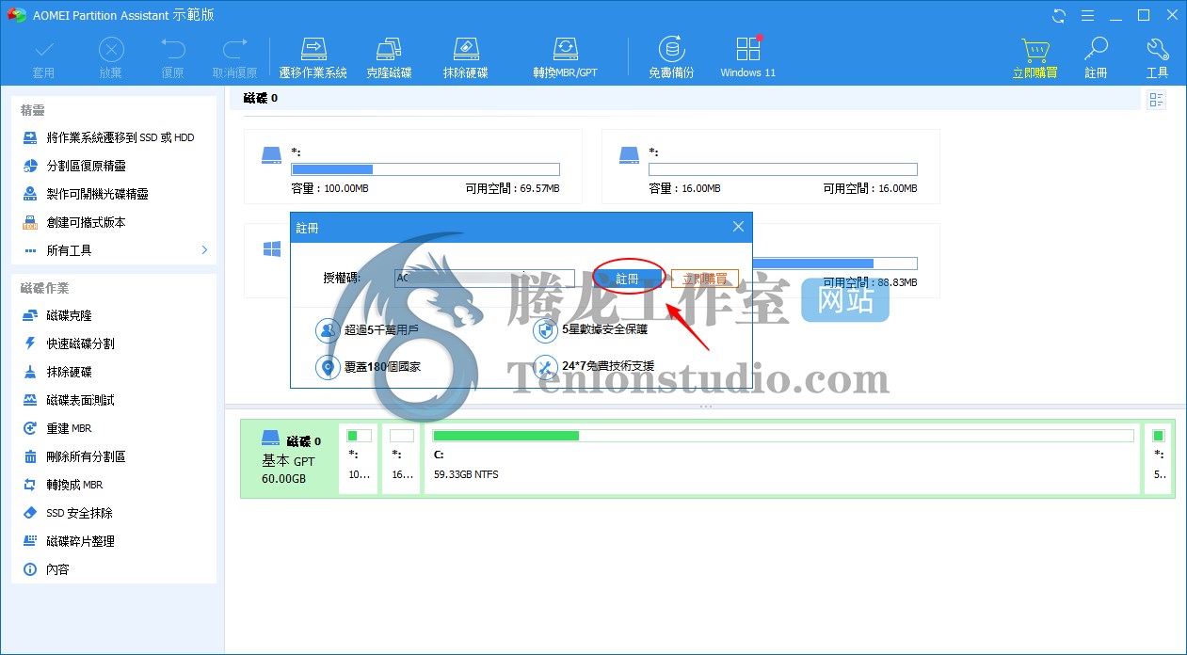Select the 16MB partition in disk map

(402, 458)
